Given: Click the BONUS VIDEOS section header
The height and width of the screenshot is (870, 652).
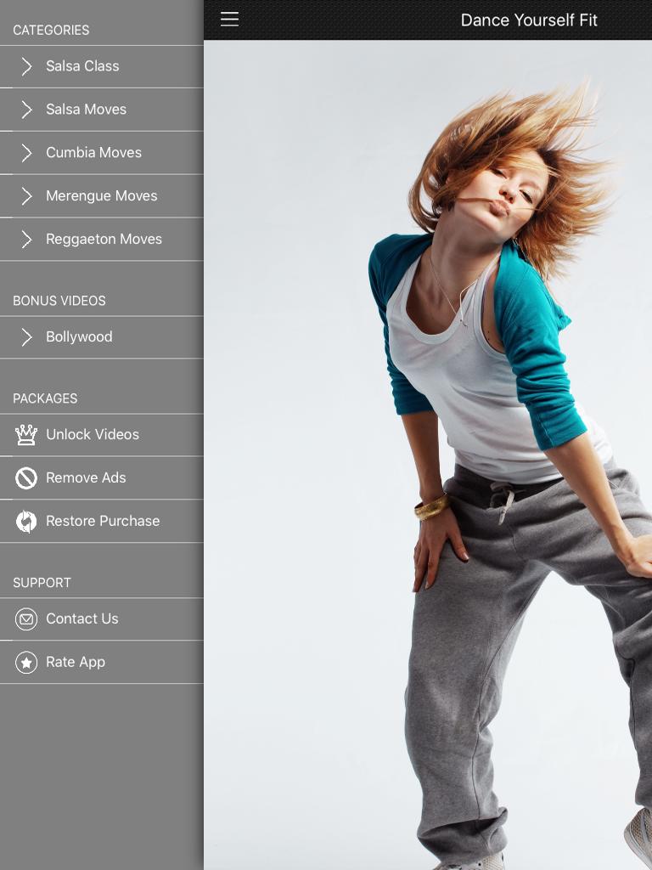Looking at the screenshot, I should pos(59,301).
